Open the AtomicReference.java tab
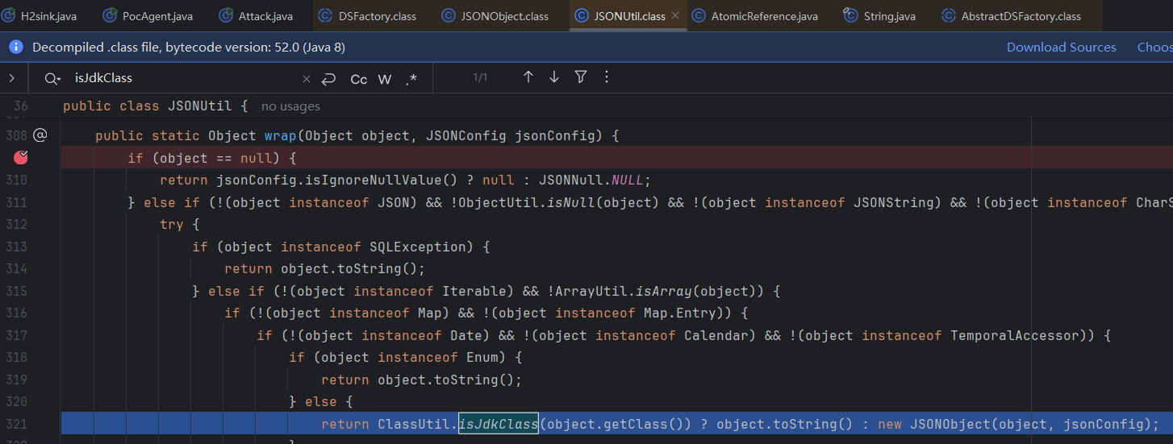Image resolution: width=1173 pixels, height=444 pixels. (755, 15)
